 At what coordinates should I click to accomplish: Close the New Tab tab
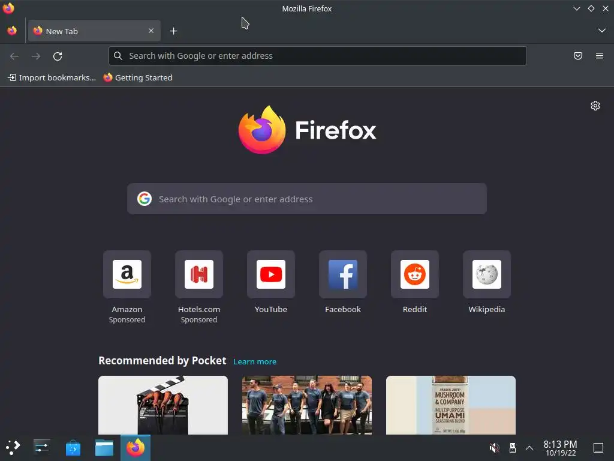(x=151, y=31)
